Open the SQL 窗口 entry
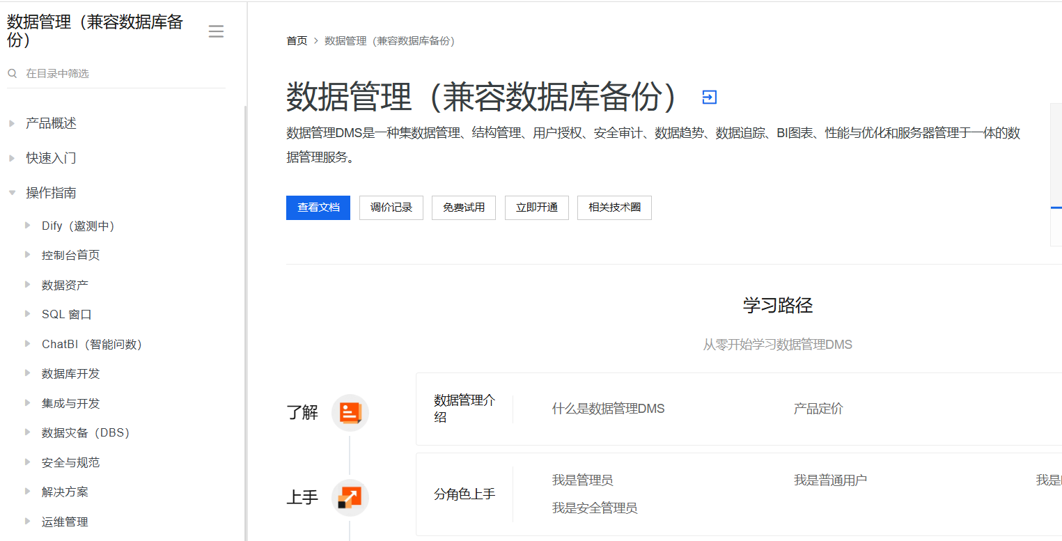 tap(67, 314)
